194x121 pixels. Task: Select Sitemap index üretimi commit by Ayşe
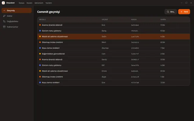[x=114, y=77]
